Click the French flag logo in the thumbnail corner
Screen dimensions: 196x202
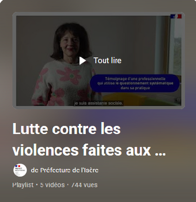pyautogui.click(x=176, y=16)
